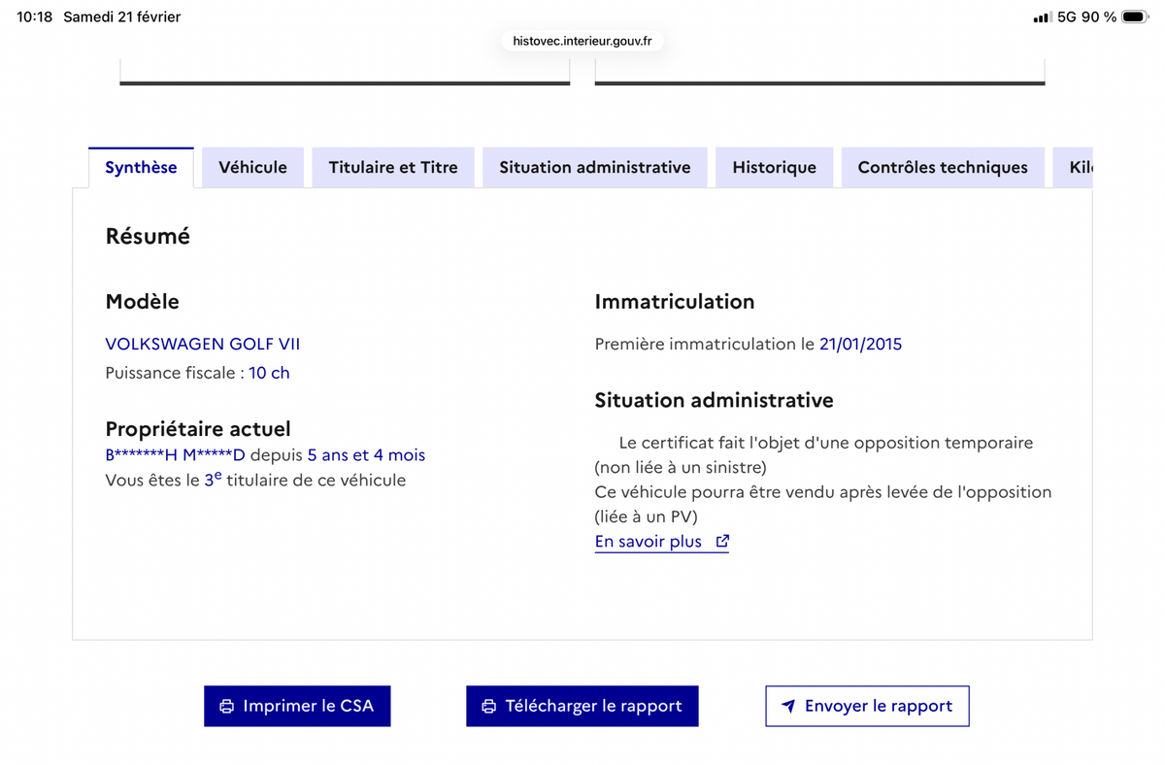Screen dimensions: 1165x765
Task: Click the Résumé heading
Action: (148, 236)
